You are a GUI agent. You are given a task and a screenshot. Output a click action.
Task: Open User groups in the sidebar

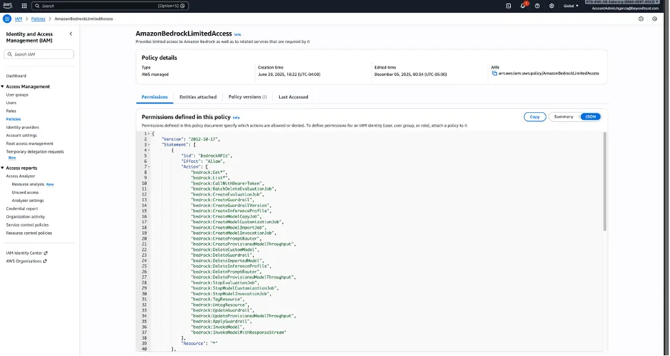[x=17, y=94]
